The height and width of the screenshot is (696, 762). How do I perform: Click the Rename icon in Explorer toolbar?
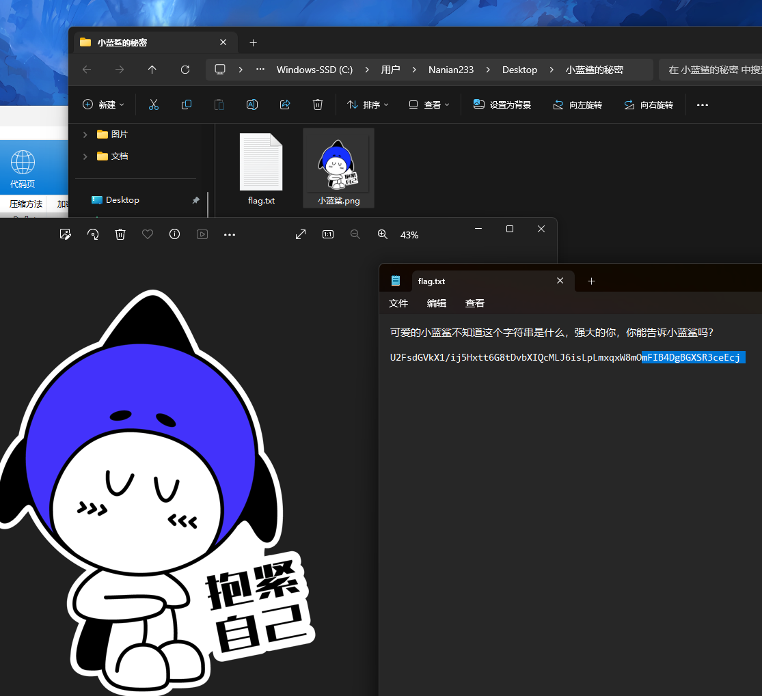point(252,105)
